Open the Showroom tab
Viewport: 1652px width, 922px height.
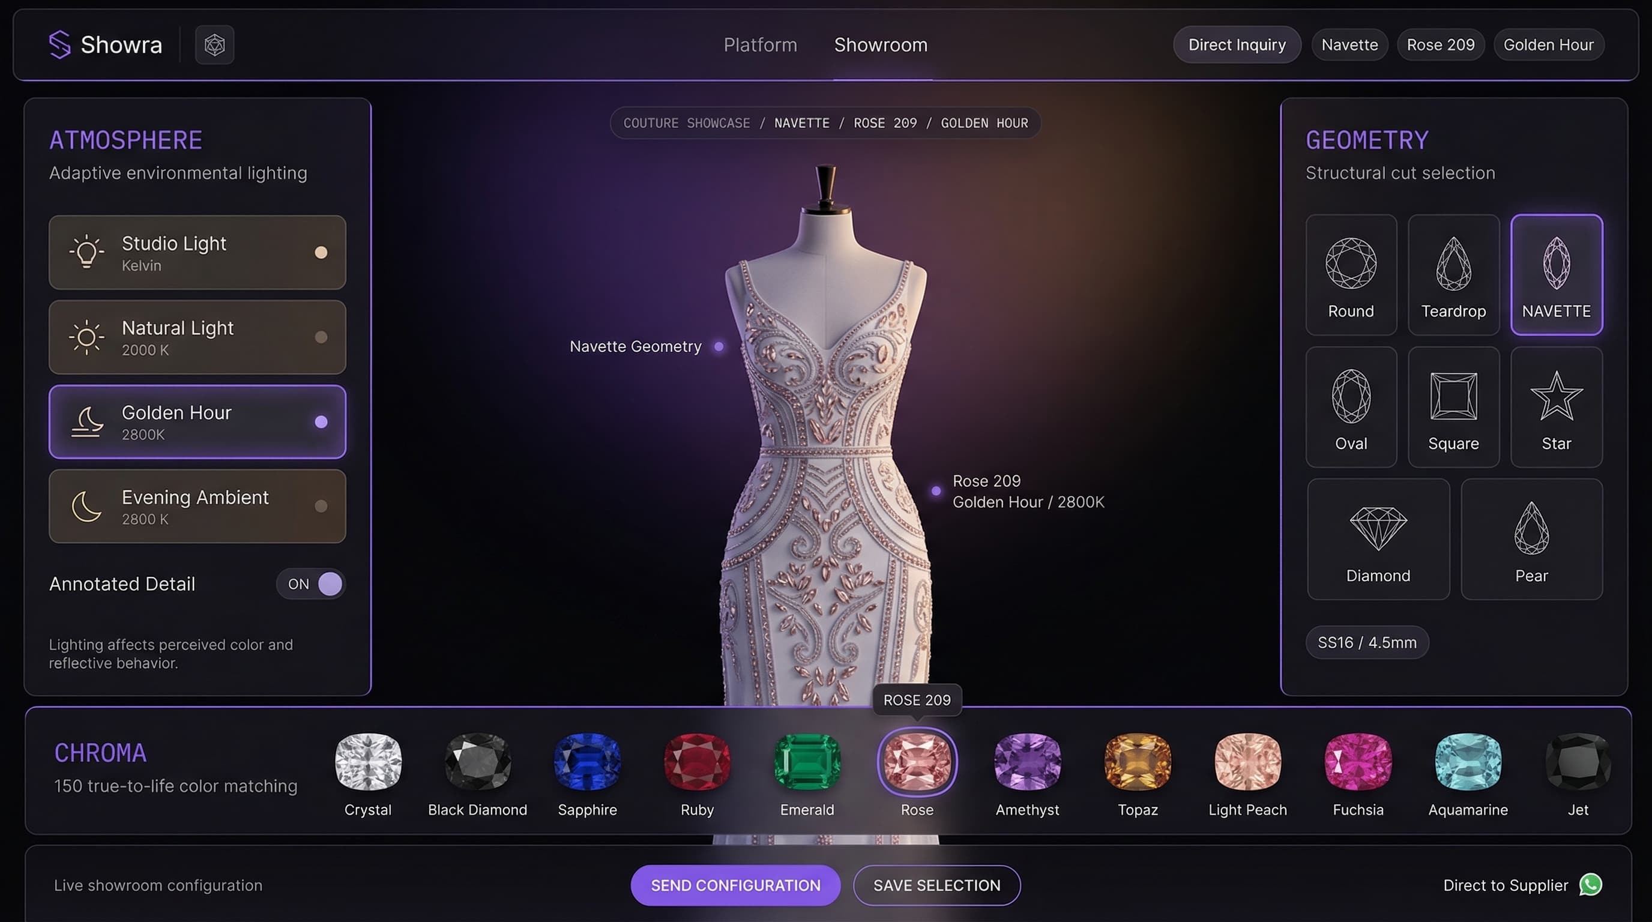[x=880, y=44]
